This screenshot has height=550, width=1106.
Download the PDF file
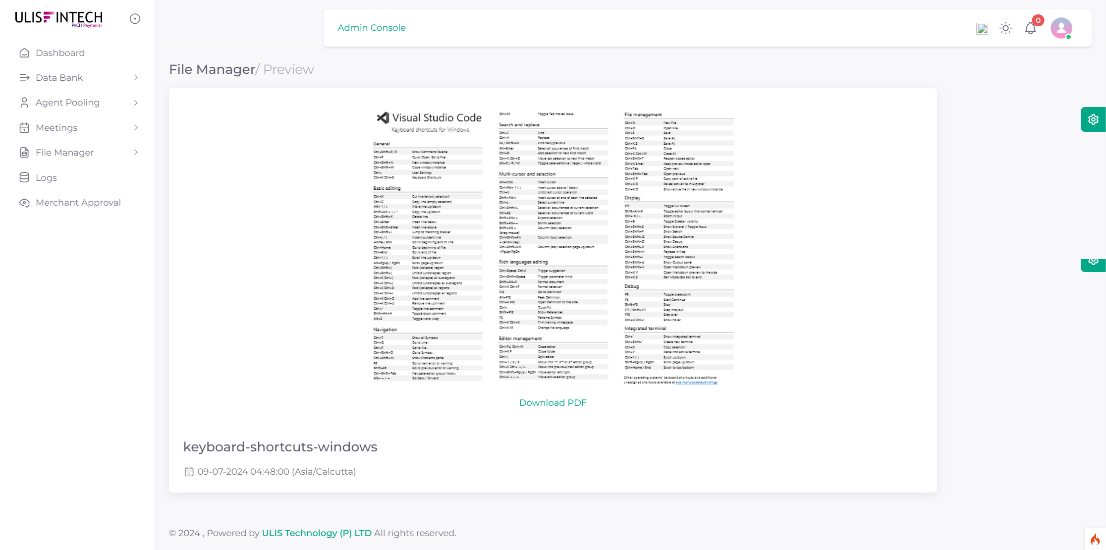click(x=553, y=403)
